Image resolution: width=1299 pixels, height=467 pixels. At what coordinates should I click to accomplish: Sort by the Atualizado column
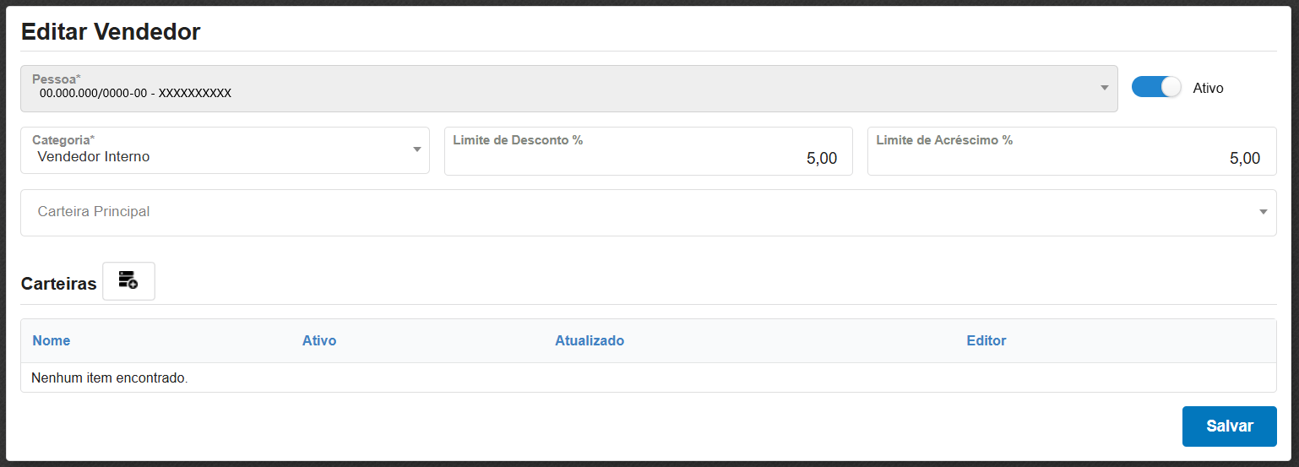(x=590, y=340)
